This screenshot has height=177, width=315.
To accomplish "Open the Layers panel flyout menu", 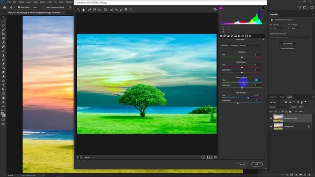I will [313, 97].
